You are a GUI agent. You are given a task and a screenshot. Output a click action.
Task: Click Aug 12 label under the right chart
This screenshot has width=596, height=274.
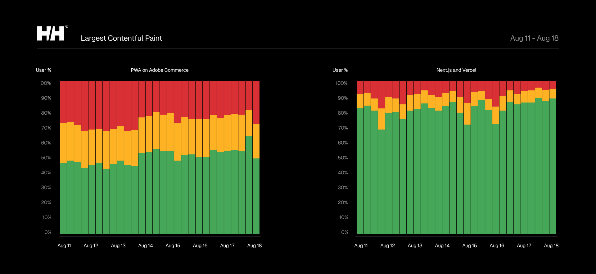[x=387, y=245]
